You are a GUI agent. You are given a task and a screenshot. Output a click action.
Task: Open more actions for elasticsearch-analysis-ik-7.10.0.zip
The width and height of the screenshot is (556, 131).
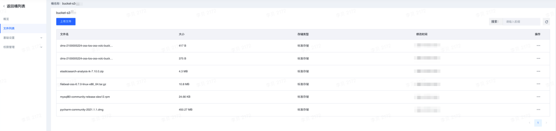tap(538, 71)
